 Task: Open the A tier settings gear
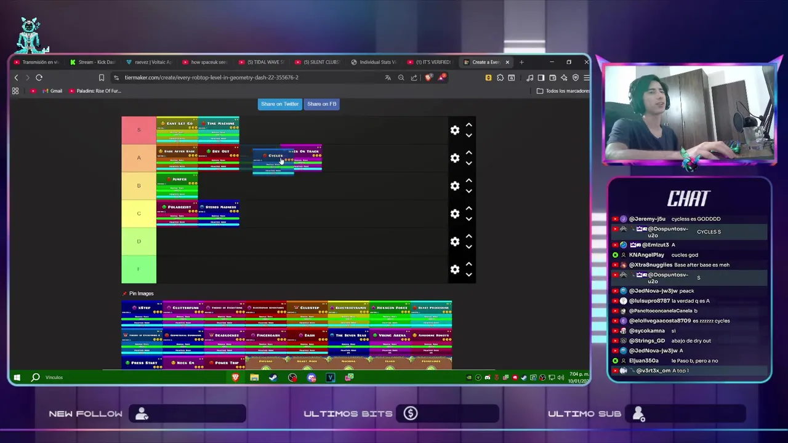[454, 158]
